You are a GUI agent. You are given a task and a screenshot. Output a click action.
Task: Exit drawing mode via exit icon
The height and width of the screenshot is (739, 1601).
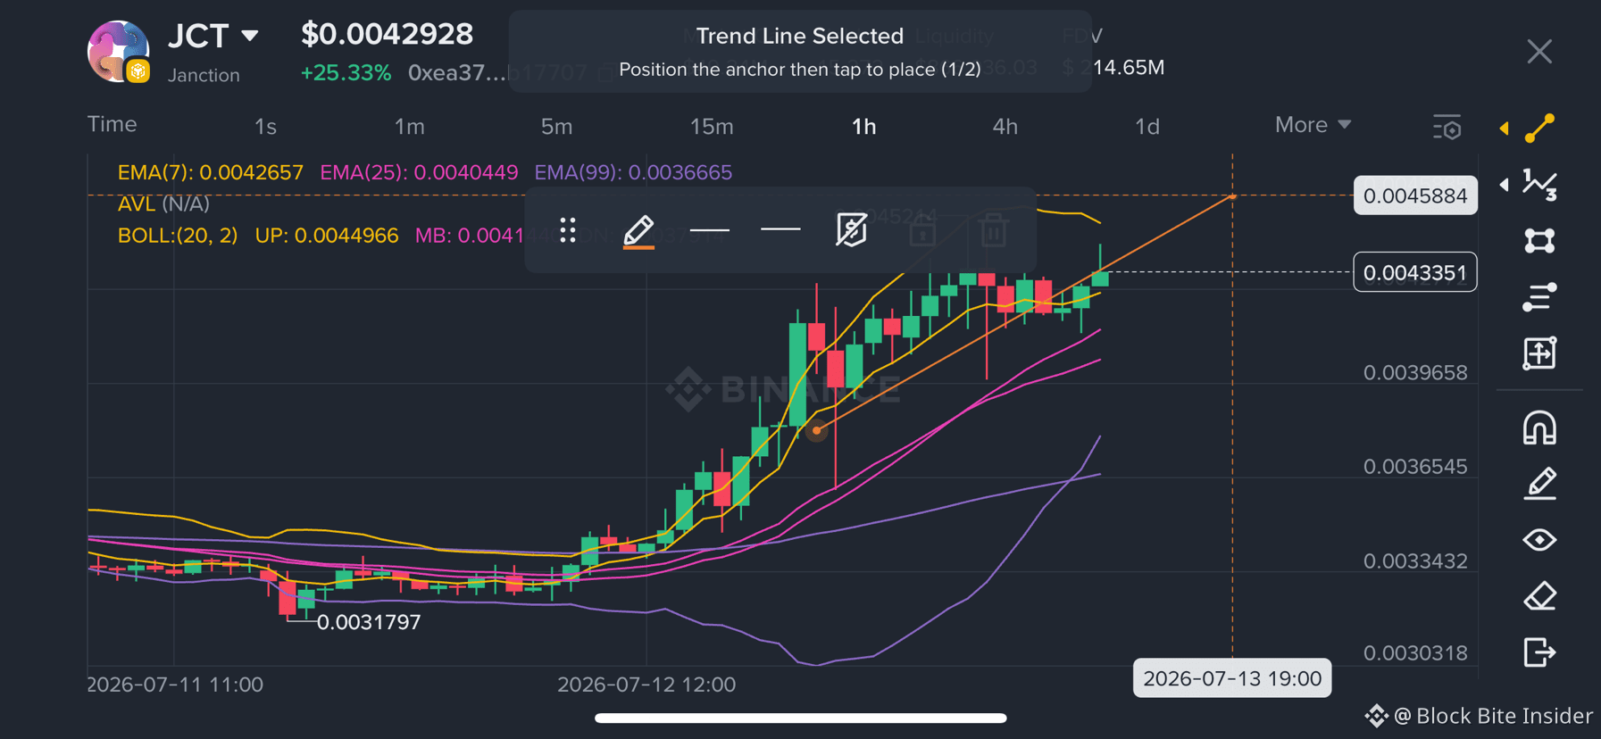click(1540, 652)
